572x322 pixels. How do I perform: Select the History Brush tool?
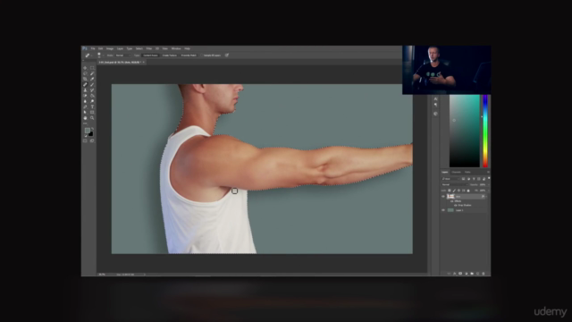pos(92,90)
